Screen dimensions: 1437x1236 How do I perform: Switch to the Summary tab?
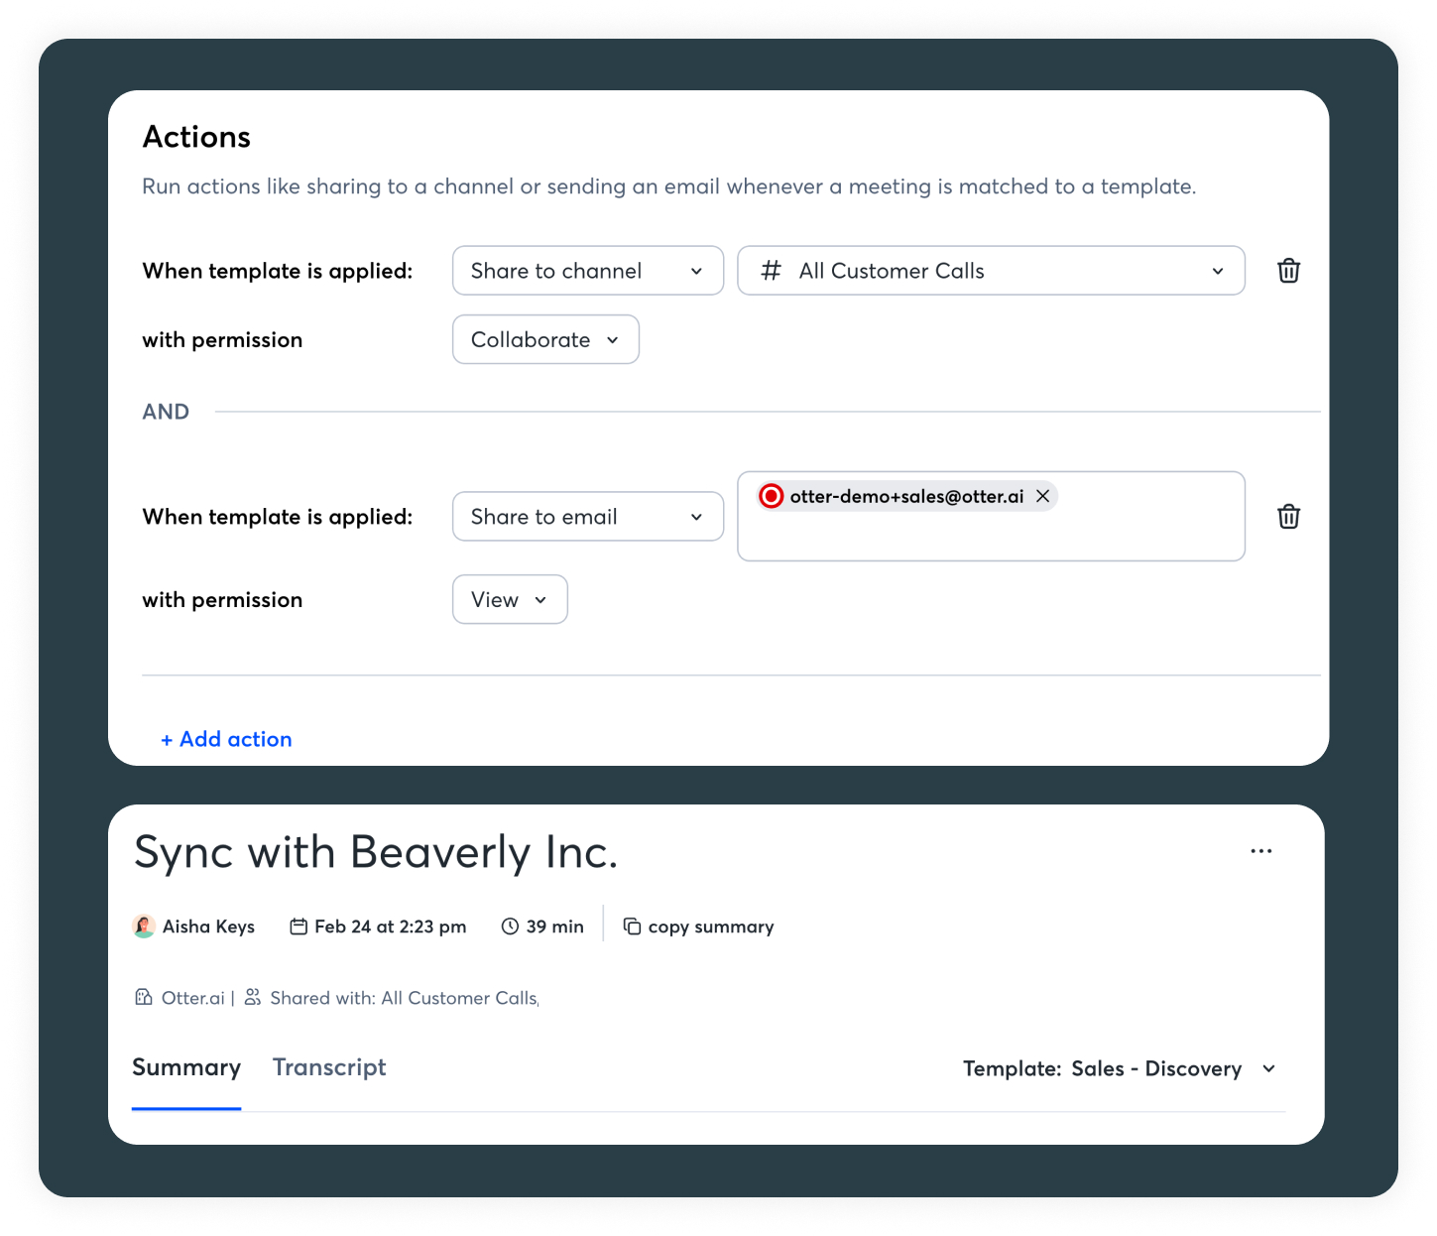[186, 1068]
